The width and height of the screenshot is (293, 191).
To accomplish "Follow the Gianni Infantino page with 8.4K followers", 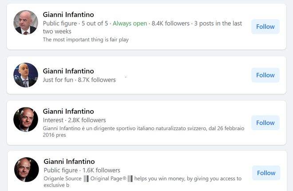I will pos(265,27).
